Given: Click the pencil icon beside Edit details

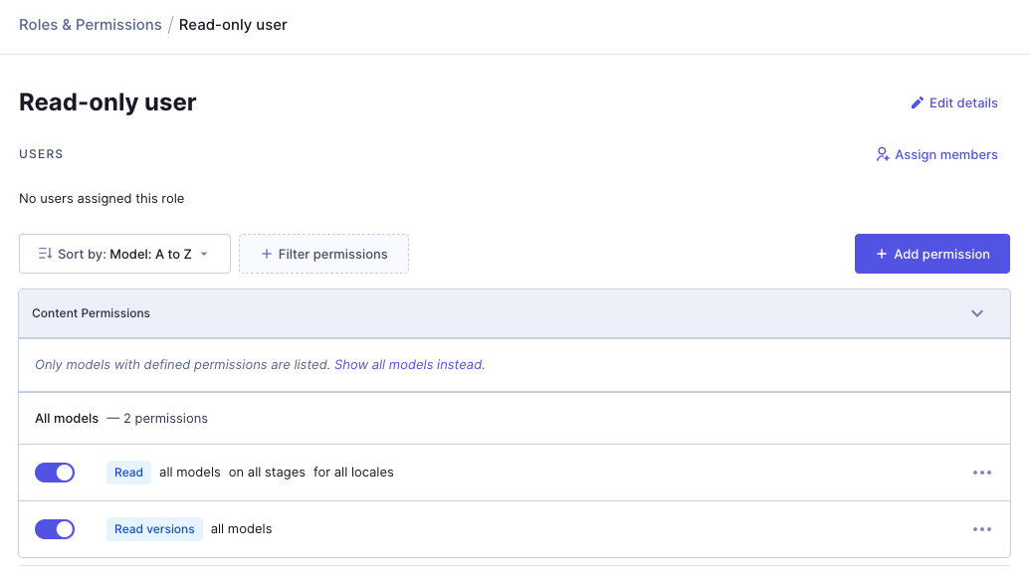Looking at the screenshot, I should pos(918,103).
